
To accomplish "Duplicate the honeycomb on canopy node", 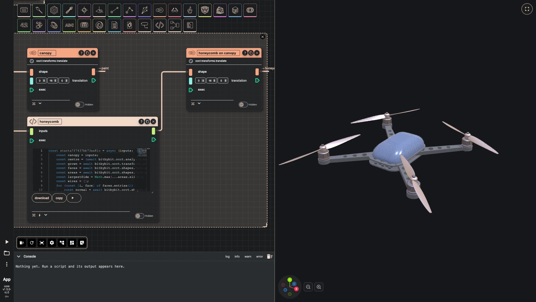I will click(x=251, y=53).
